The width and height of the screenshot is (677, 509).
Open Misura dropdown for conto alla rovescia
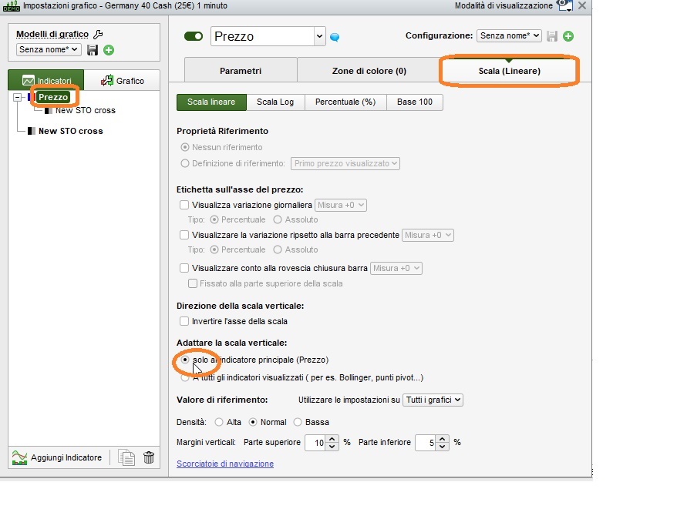pos(396,268)
